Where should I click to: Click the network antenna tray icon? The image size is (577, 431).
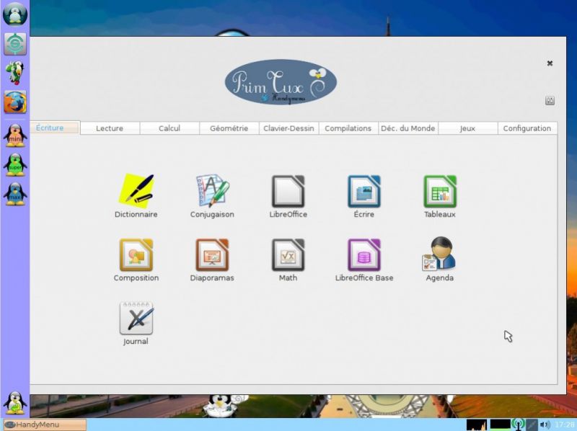tap(518, 425)
